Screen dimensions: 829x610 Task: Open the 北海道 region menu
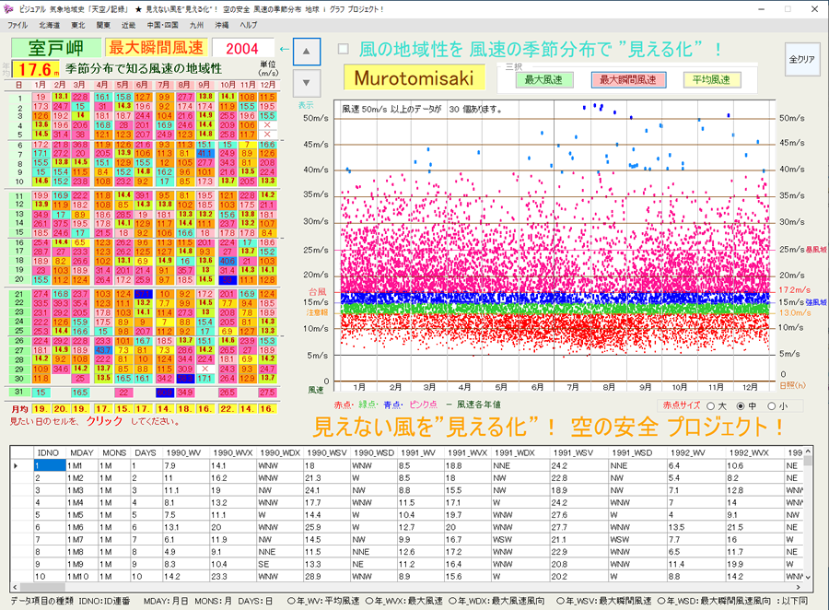pyautogui.click(x=49, y=25)
